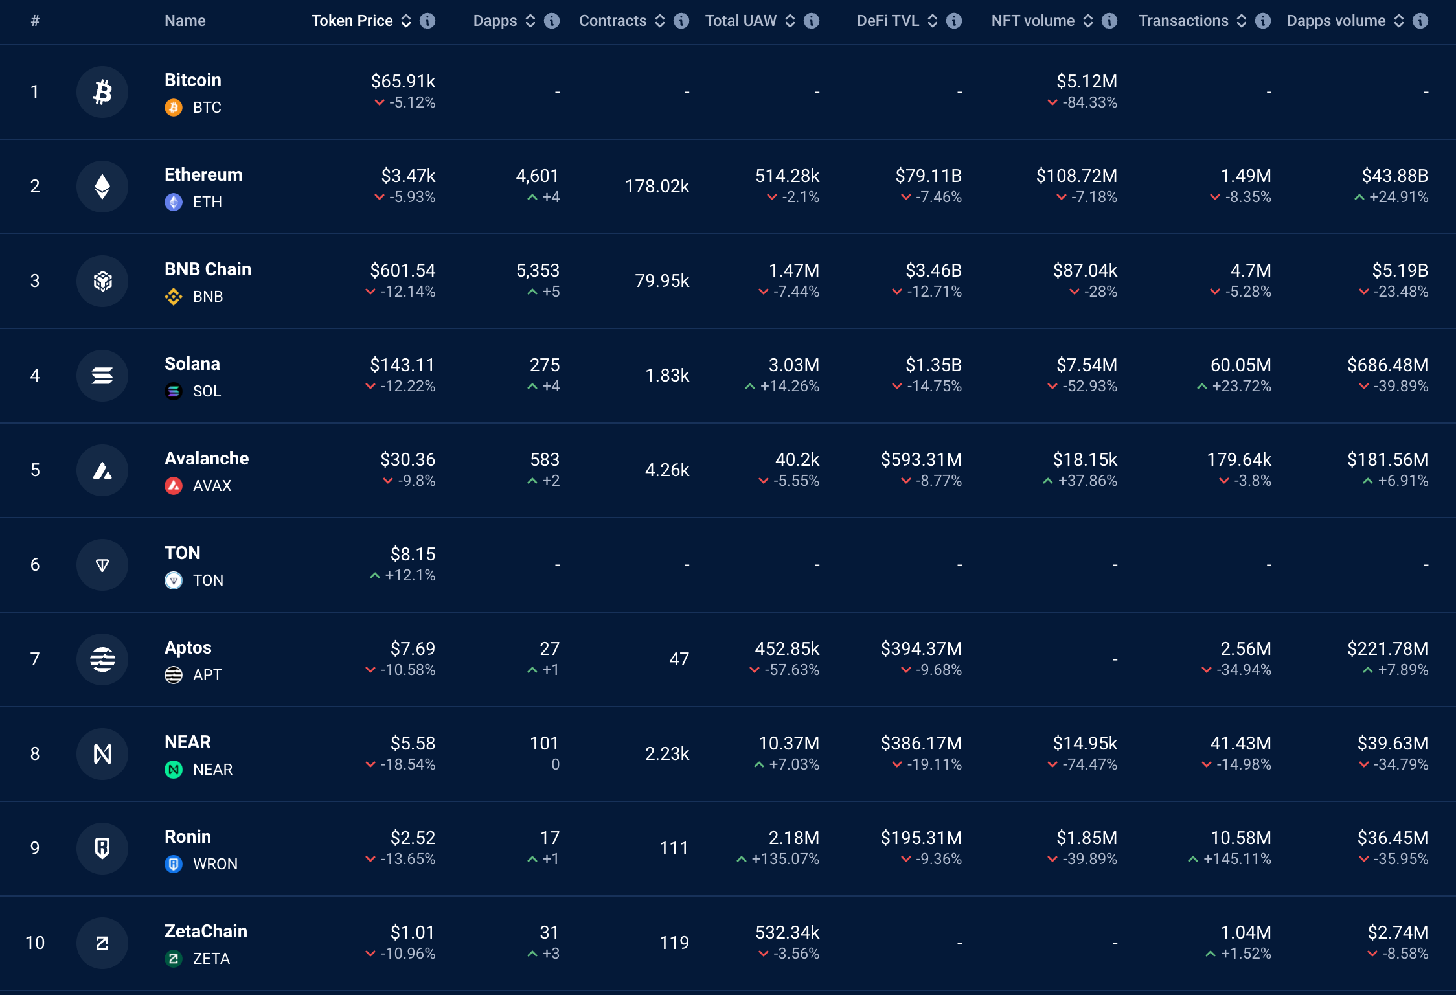Open the Ronin chain page link

coord(188,837)
